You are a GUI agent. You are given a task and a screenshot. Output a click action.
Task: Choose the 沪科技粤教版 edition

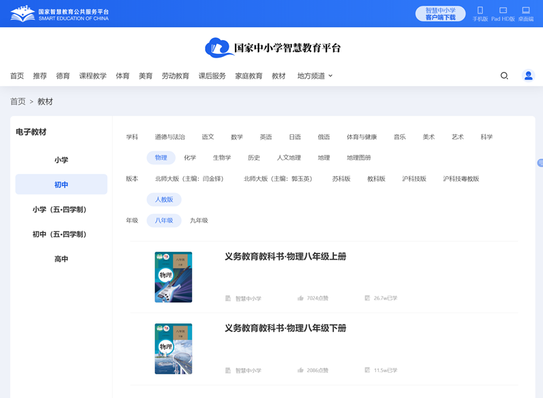click(461, 179)
